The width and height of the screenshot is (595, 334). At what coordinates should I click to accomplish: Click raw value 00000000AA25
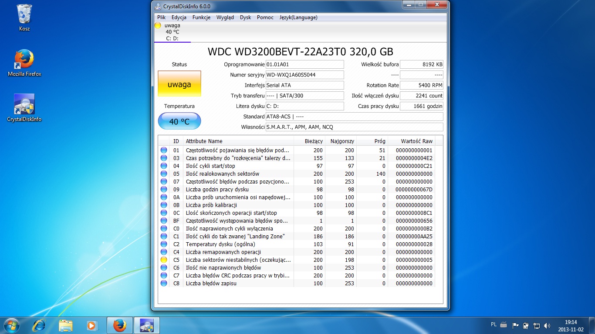tap(414, 236)
